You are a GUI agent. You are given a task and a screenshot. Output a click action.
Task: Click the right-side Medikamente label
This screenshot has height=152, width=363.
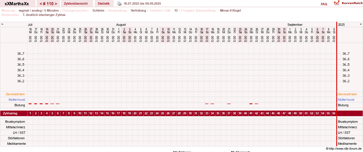[347, 144]
